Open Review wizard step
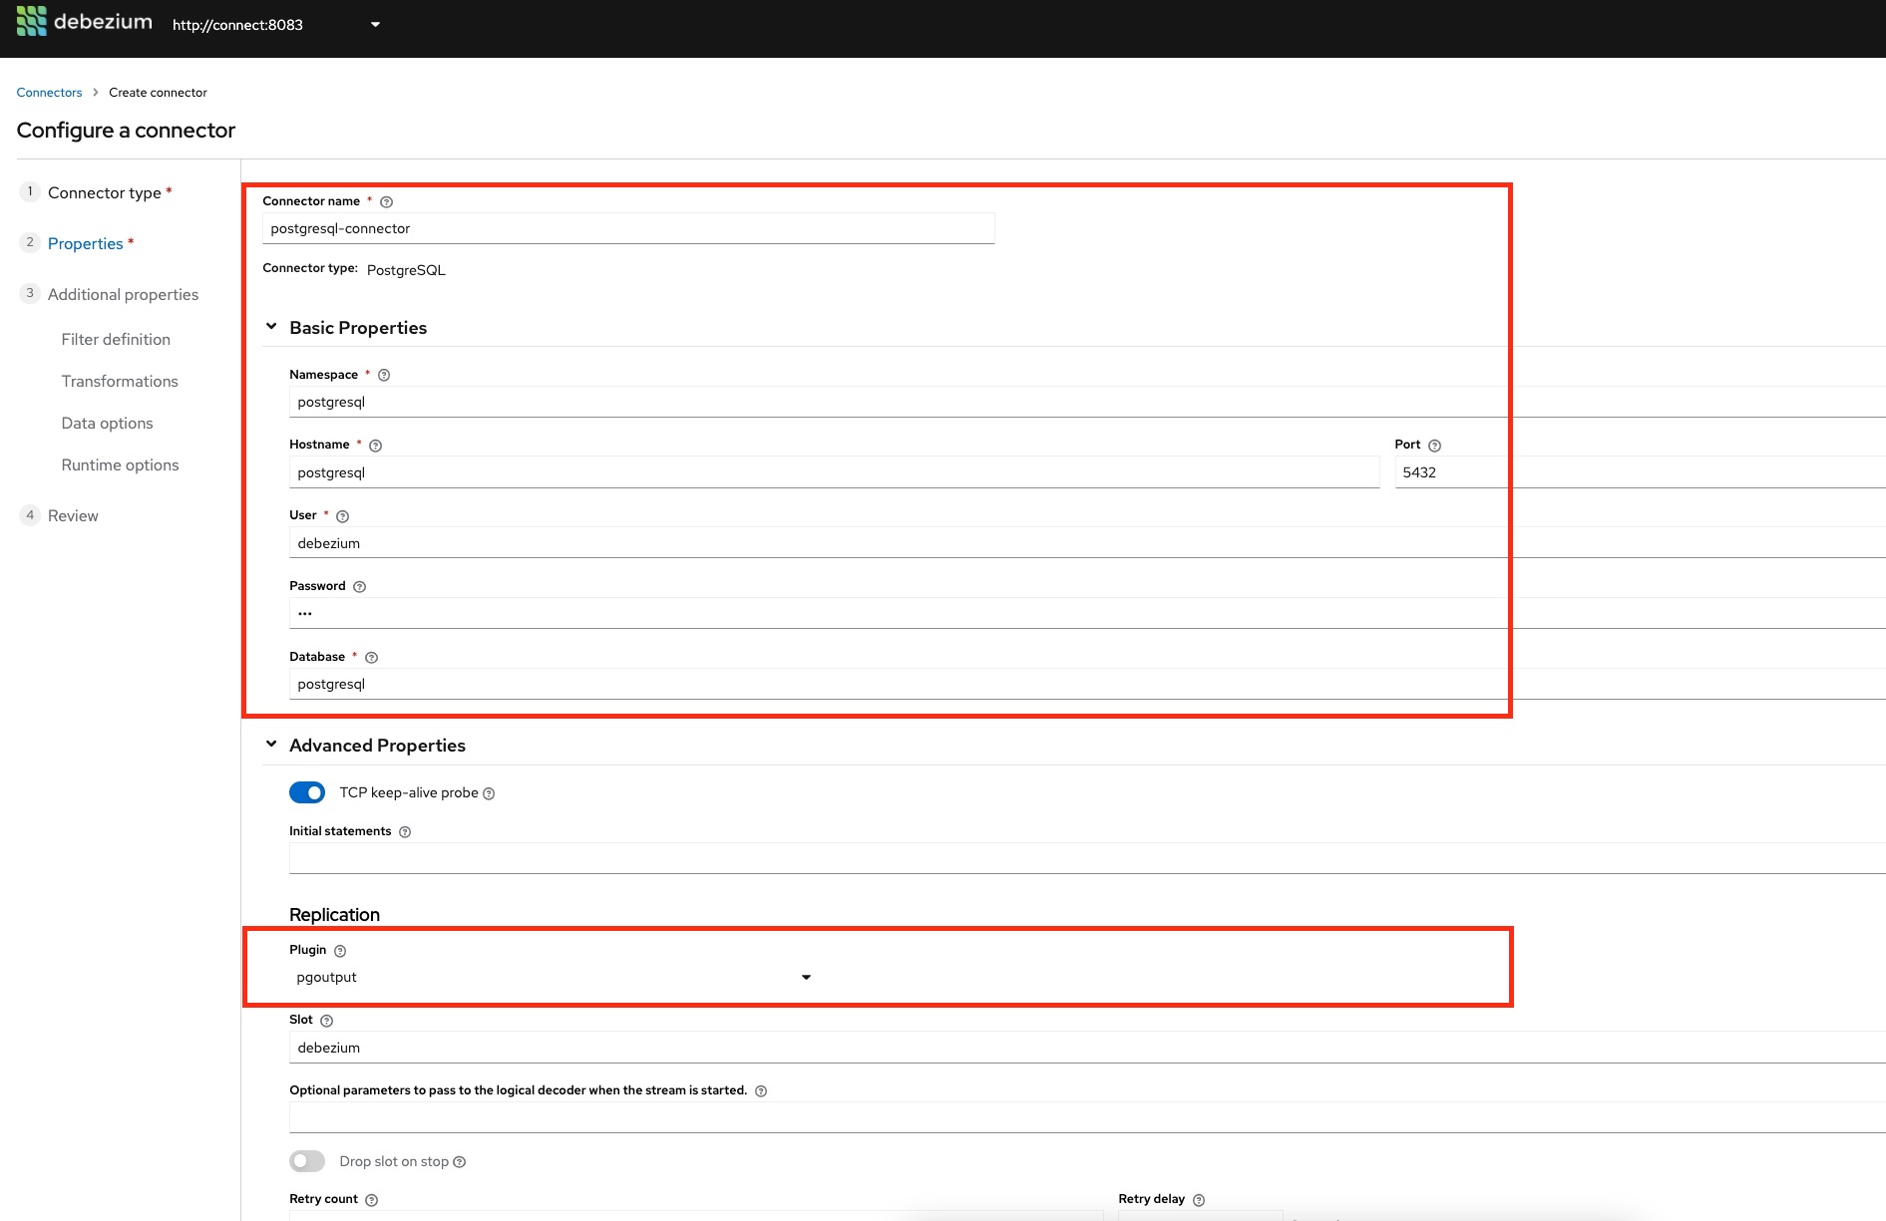This screenshot has height=1221, width=1886. pos(73,515)
